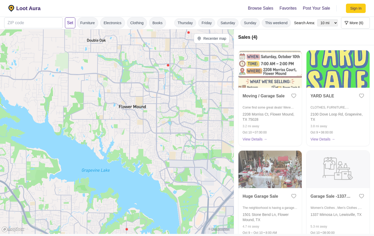
Task: Open the OpenStreetMap attribution link
Action: pos(220,229)
